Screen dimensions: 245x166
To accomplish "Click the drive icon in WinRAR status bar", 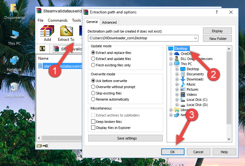I will pos(39,146).
